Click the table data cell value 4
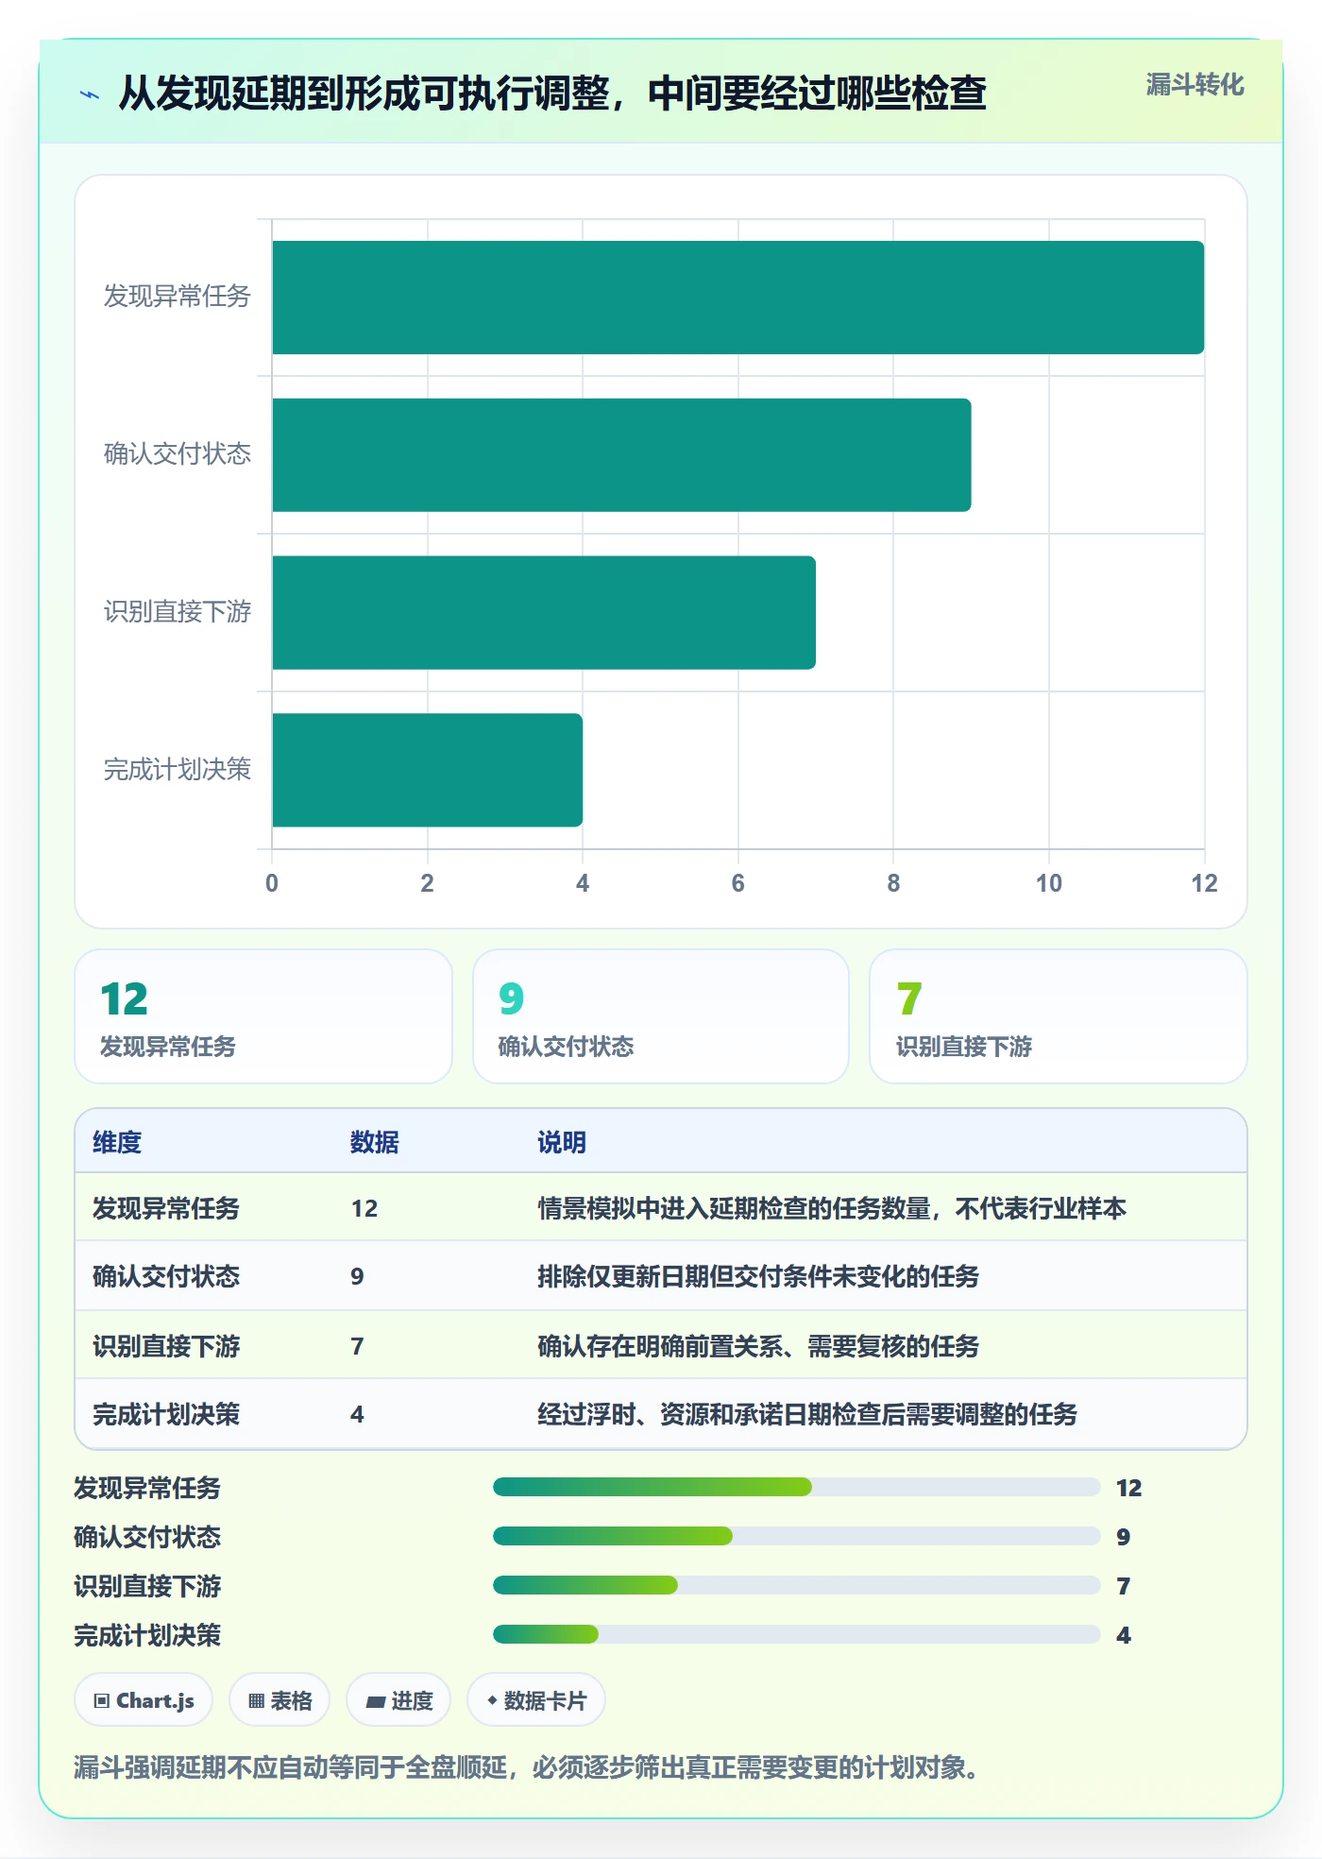Viewport: 1322px width, 1859px height. click(357, 1414)
